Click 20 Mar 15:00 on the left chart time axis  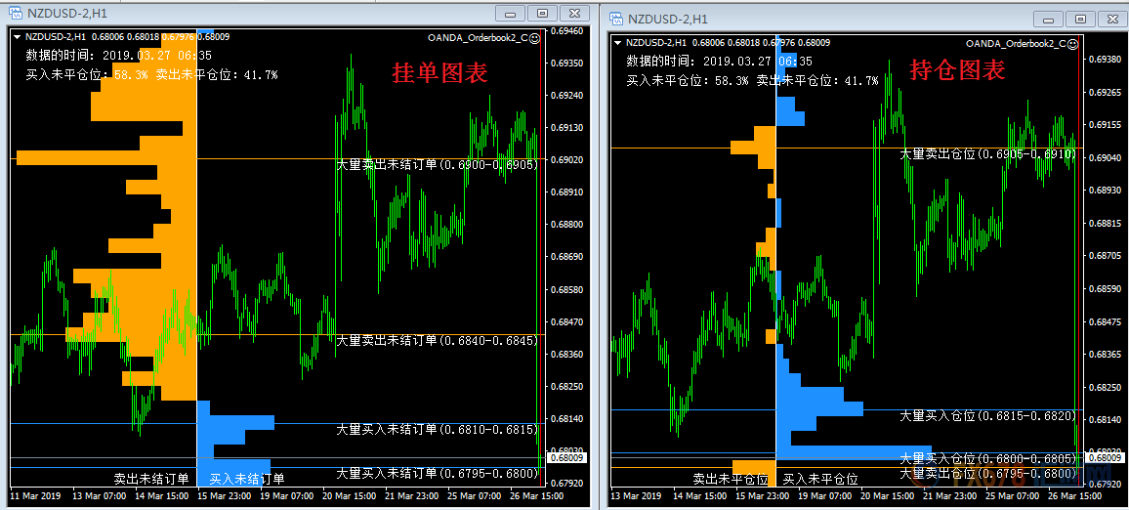(x=348, y=496)
